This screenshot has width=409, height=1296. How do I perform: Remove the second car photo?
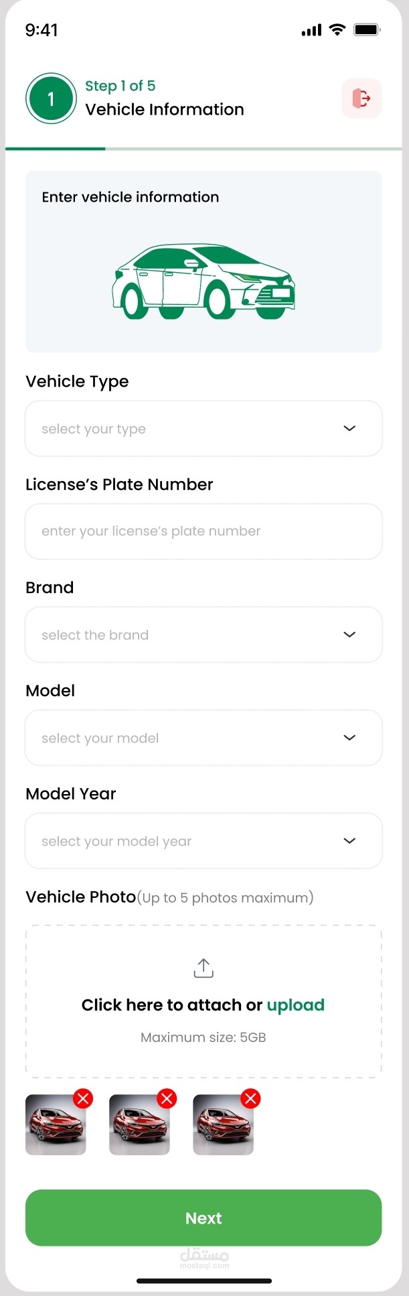[167, 1098]
